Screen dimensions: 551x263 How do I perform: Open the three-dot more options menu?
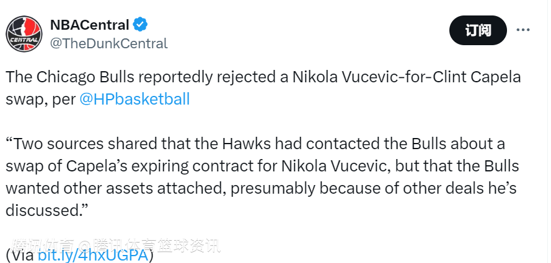(x=523, y=30)
